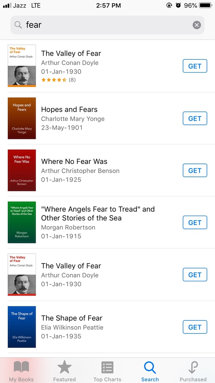Tap the alarm clock status bar icon
The image size is (215, 383).
point(179,5)
